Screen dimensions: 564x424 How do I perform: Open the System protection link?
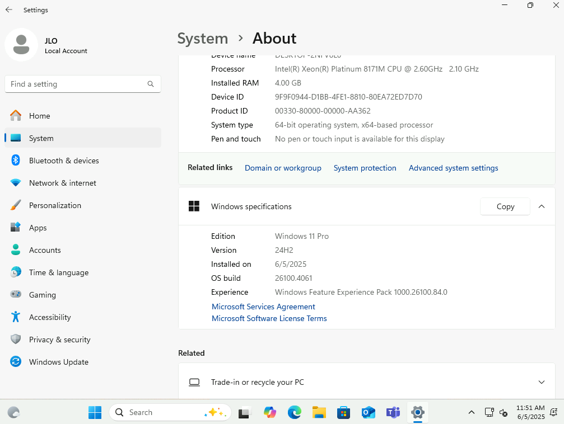point(365,168)
